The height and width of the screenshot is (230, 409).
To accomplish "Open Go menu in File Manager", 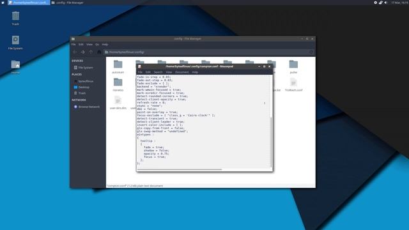I will click(97, 45).
